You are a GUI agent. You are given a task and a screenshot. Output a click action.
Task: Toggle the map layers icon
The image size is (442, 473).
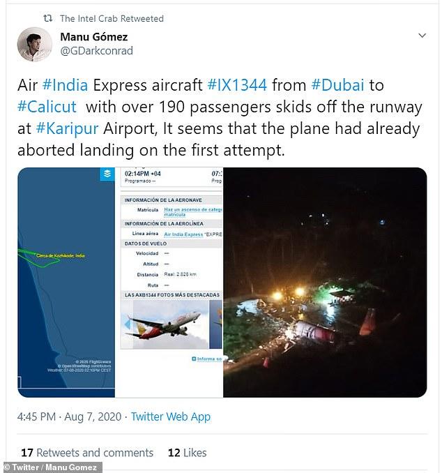tap(107, 174)
